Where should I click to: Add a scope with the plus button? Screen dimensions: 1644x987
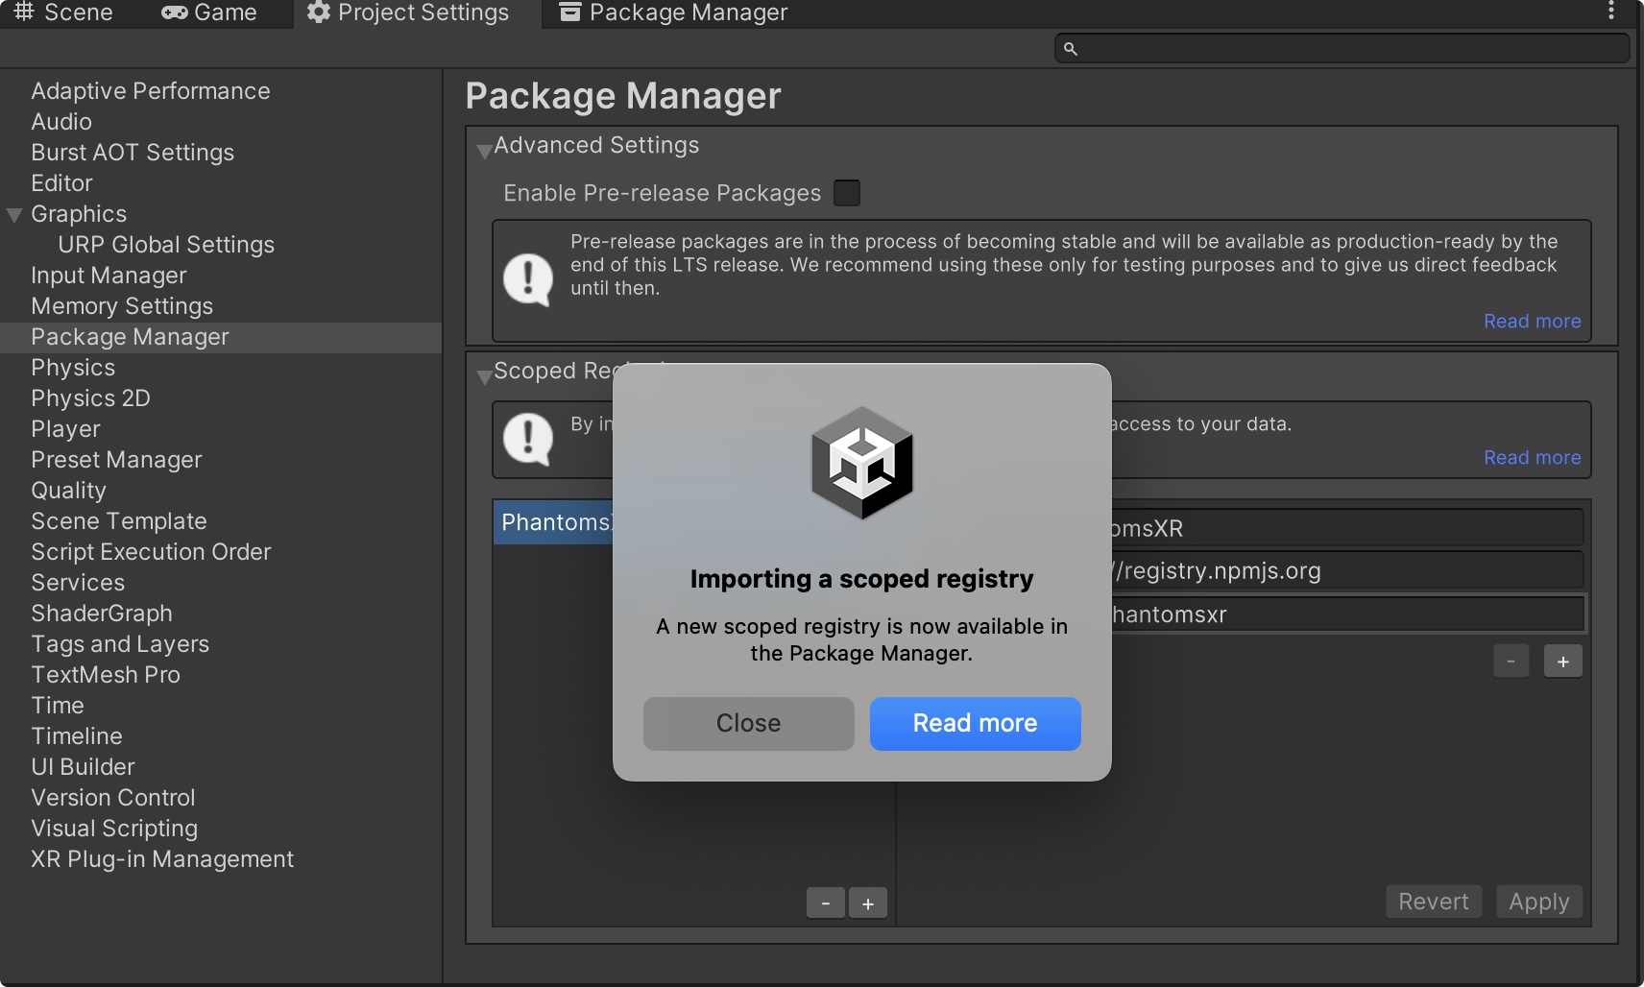[1563, 662]
